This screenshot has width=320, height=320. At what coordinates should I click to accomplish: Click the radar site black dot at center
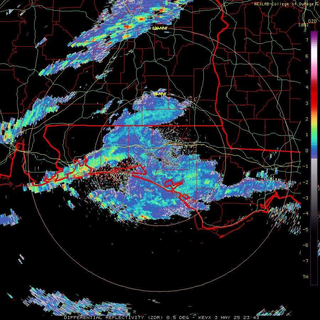click(x=160, y=160)
